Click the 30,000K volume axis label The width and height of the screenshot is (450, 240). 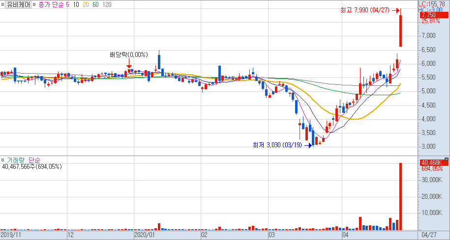click(432, 180)
